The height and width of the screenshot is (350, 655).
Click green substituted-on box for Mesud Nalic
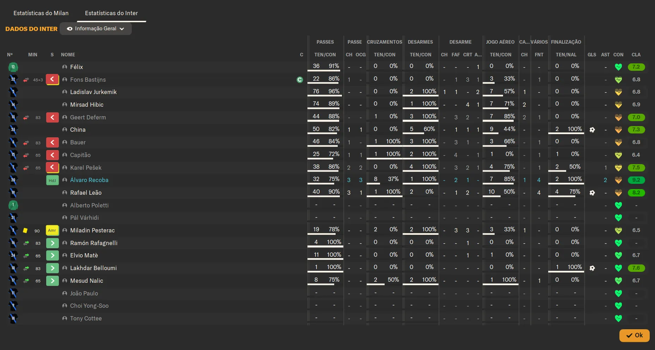(x=52, y=281)
